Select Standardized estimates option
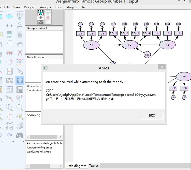 tap(34, 90)
